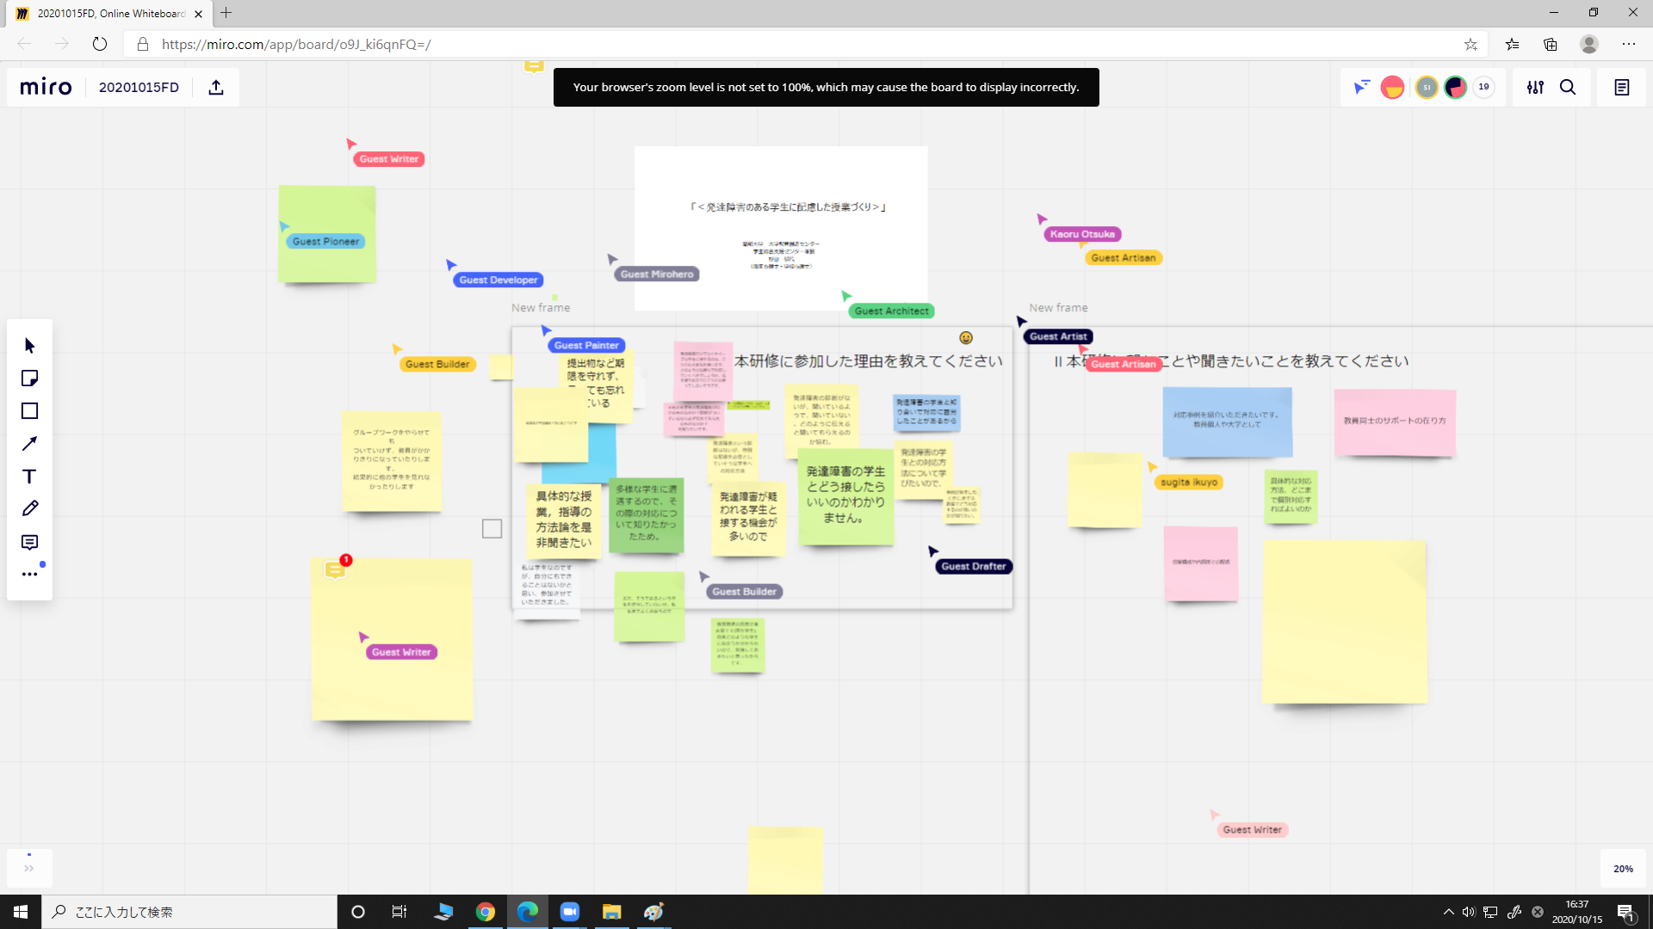The height and width of the screenshot is (929, 1653).
Task: Show all 19 collaborators
Action: pyautogui.click(x=1483, y=87)
